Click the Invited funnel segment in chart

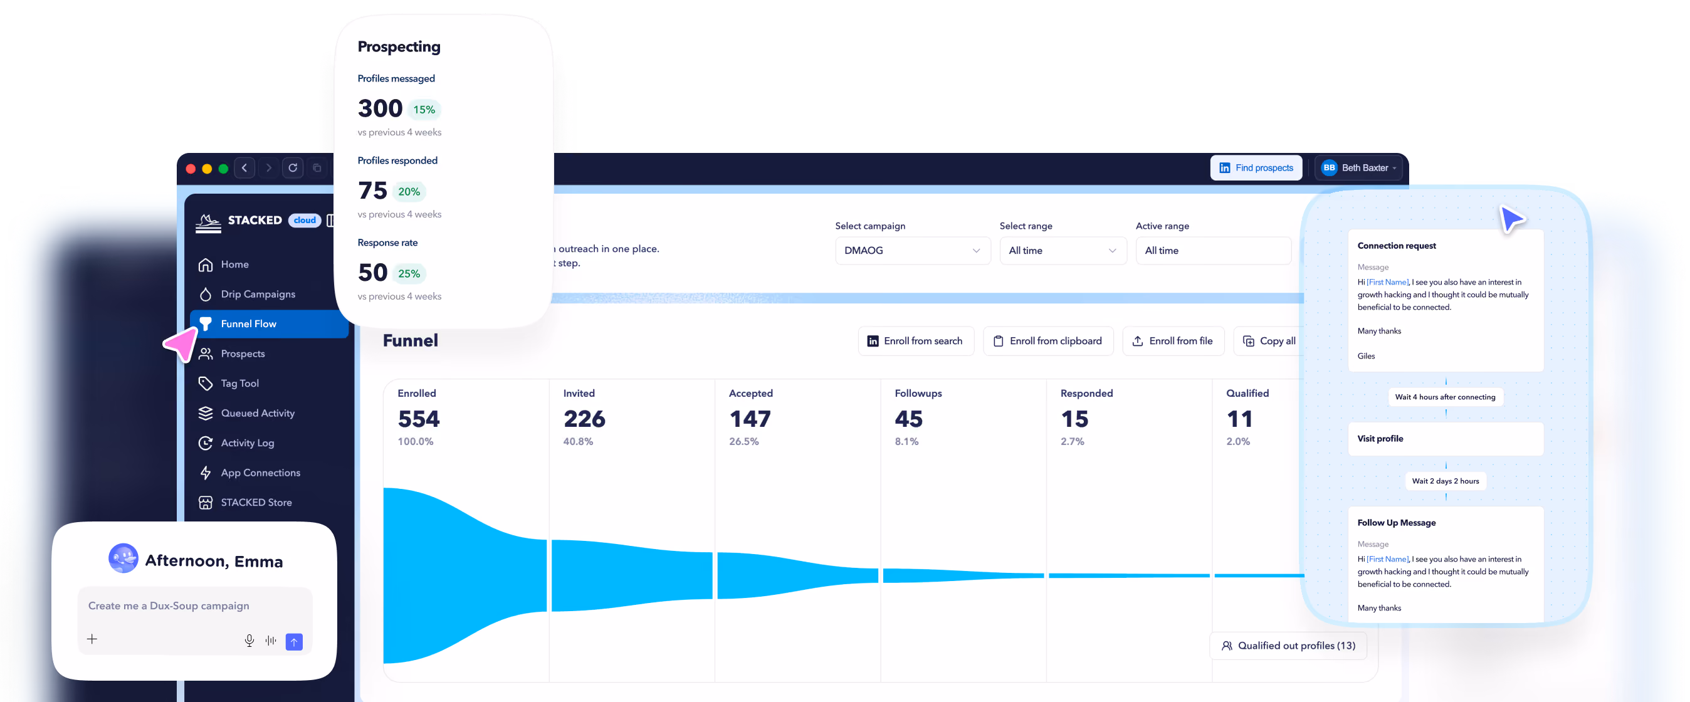[x=632, y=575]
